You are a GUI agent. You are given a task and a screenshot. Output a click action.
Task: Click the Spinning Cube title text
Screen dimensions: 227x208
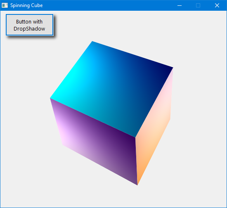tap(26, 5)
